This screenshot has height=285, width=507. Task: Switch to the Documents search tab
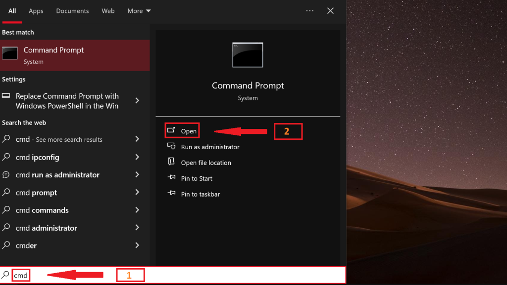(72, 11)
